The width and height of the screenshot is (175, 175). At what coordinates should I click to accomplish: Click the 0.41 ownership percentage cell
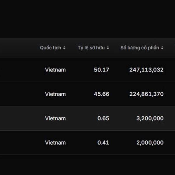(x=104, y=143)
